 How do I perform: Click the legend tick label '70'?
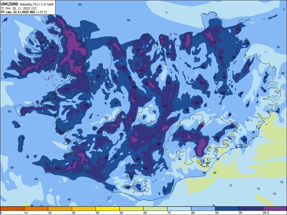click(169, 213)
